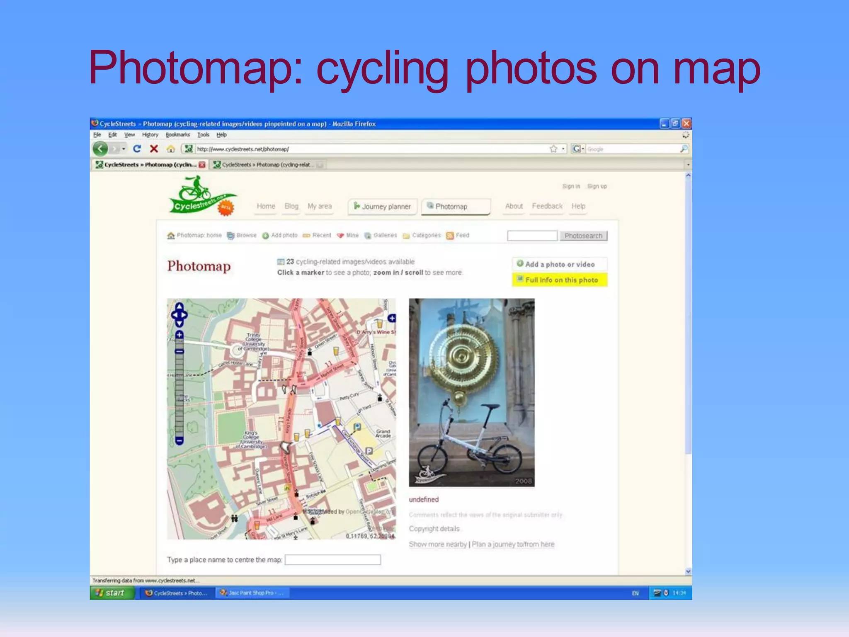Open the View menu
Screen dimensions: 849x637
(130, 135)
